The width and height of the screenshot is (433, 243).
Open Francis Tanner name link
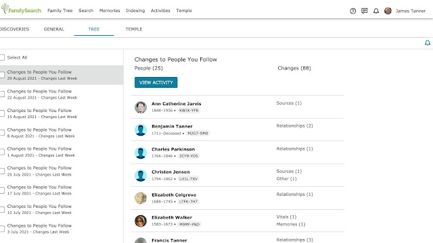click(x=169, y=240)
